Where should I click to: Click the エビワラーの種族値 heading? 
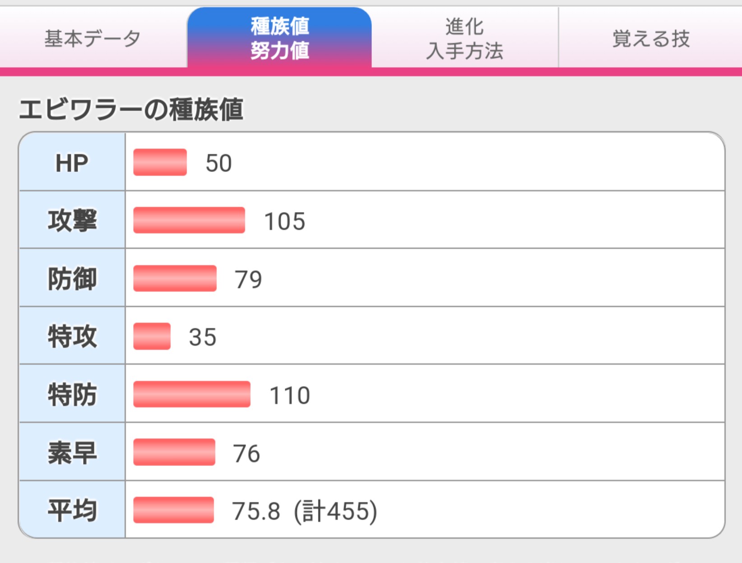click(x=131, y=110)
